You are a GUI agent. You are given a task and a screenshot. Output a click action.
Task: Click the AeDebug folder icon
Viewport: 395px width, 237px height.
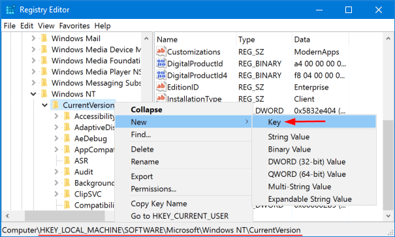pyautogui.click(x=67, y=138)
